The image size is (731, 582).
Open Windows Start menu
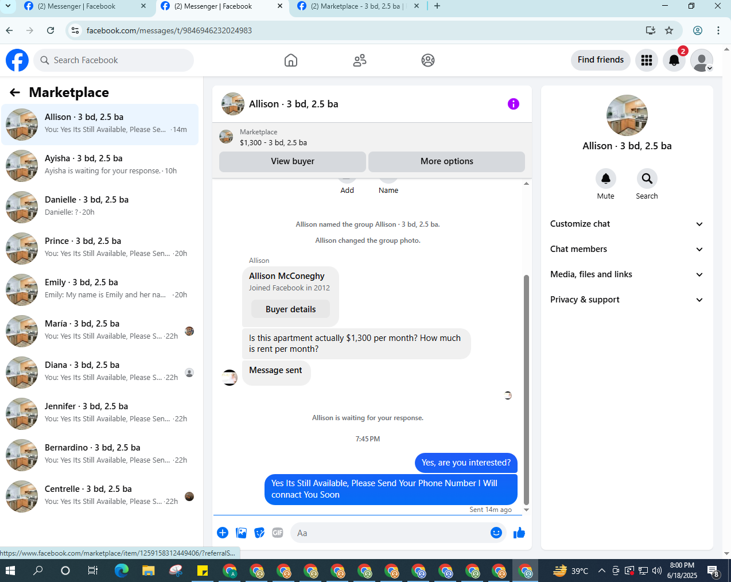click(x=10, y=571)
